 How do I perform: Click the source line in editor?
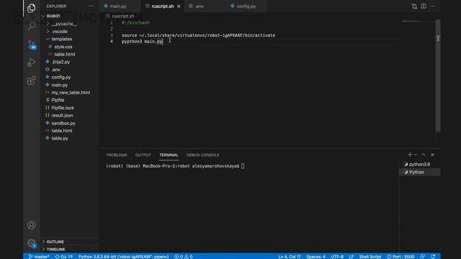click(199, 35)
